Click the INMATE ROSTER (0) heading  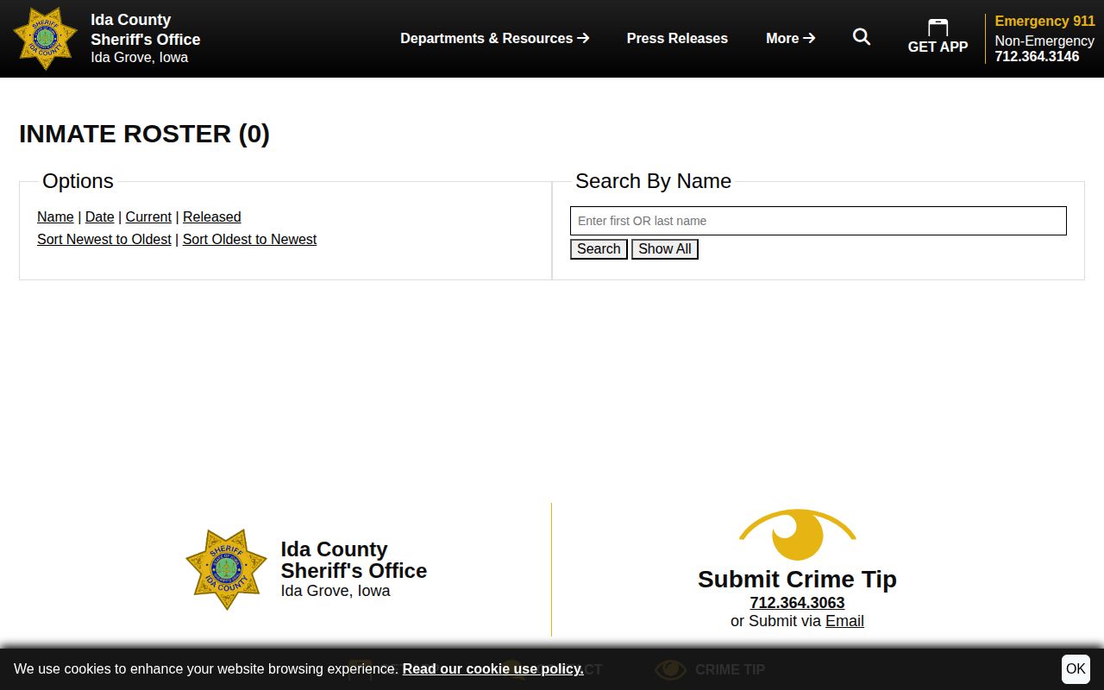144,134
